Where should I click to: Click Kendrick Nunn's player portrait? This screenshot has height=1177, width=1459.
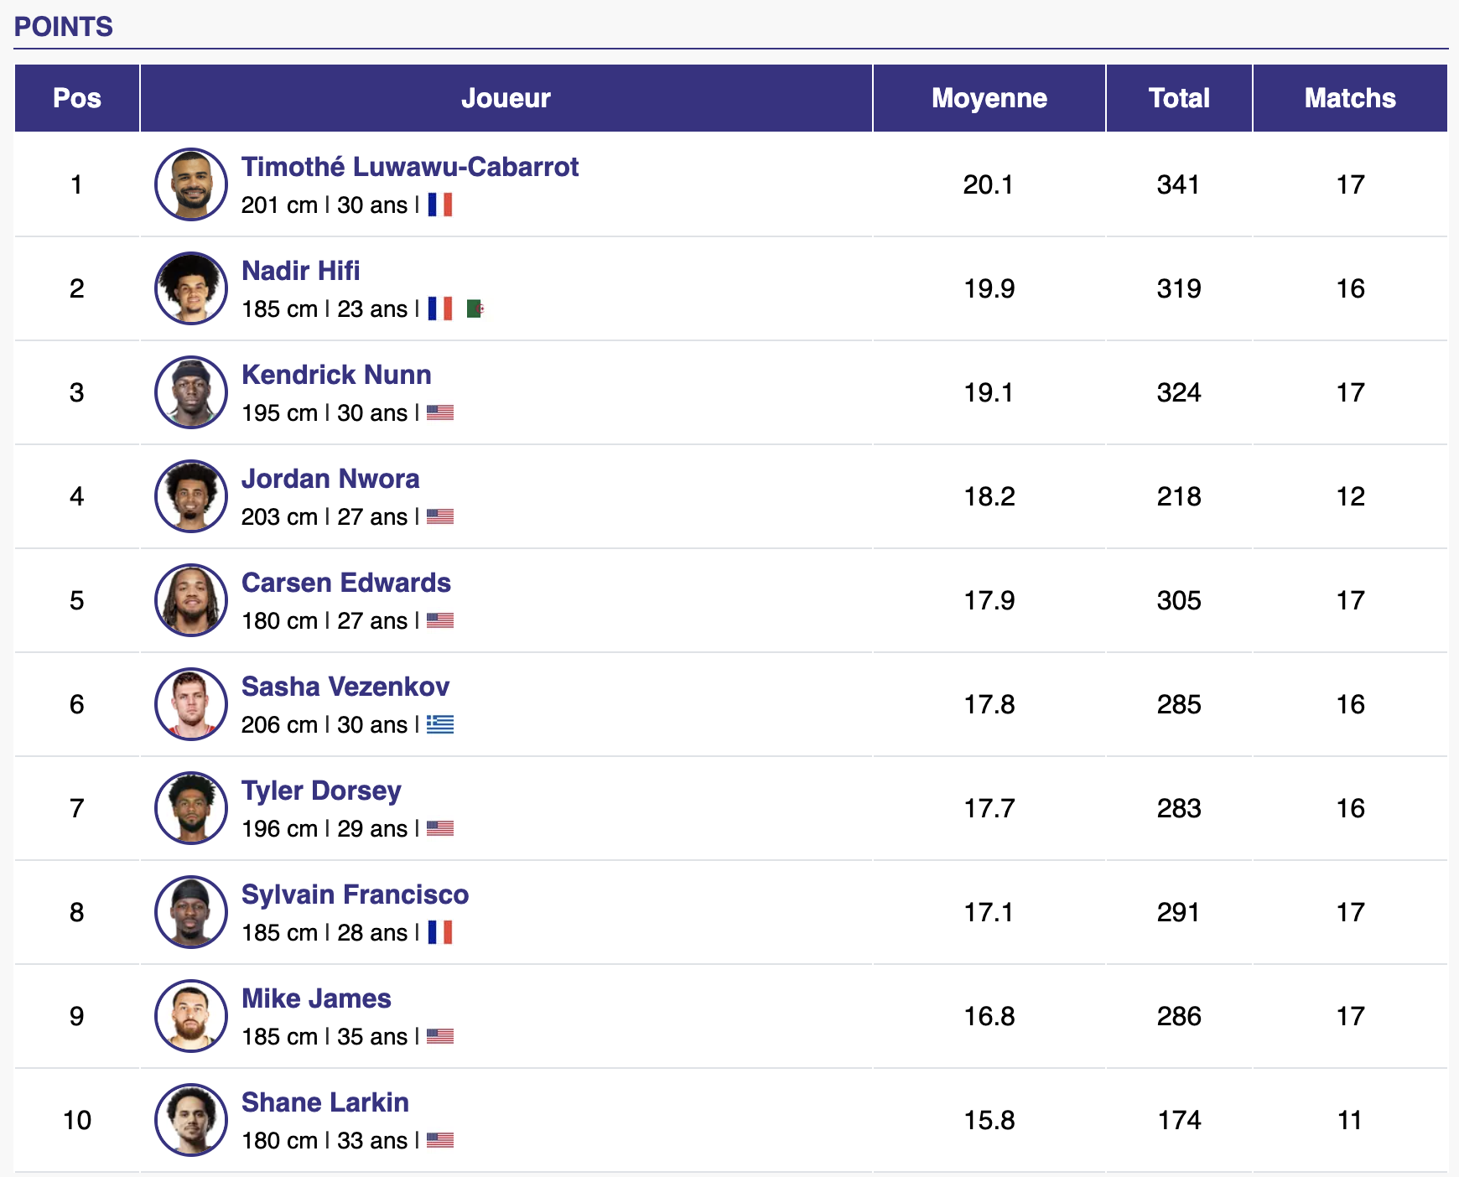191,392
